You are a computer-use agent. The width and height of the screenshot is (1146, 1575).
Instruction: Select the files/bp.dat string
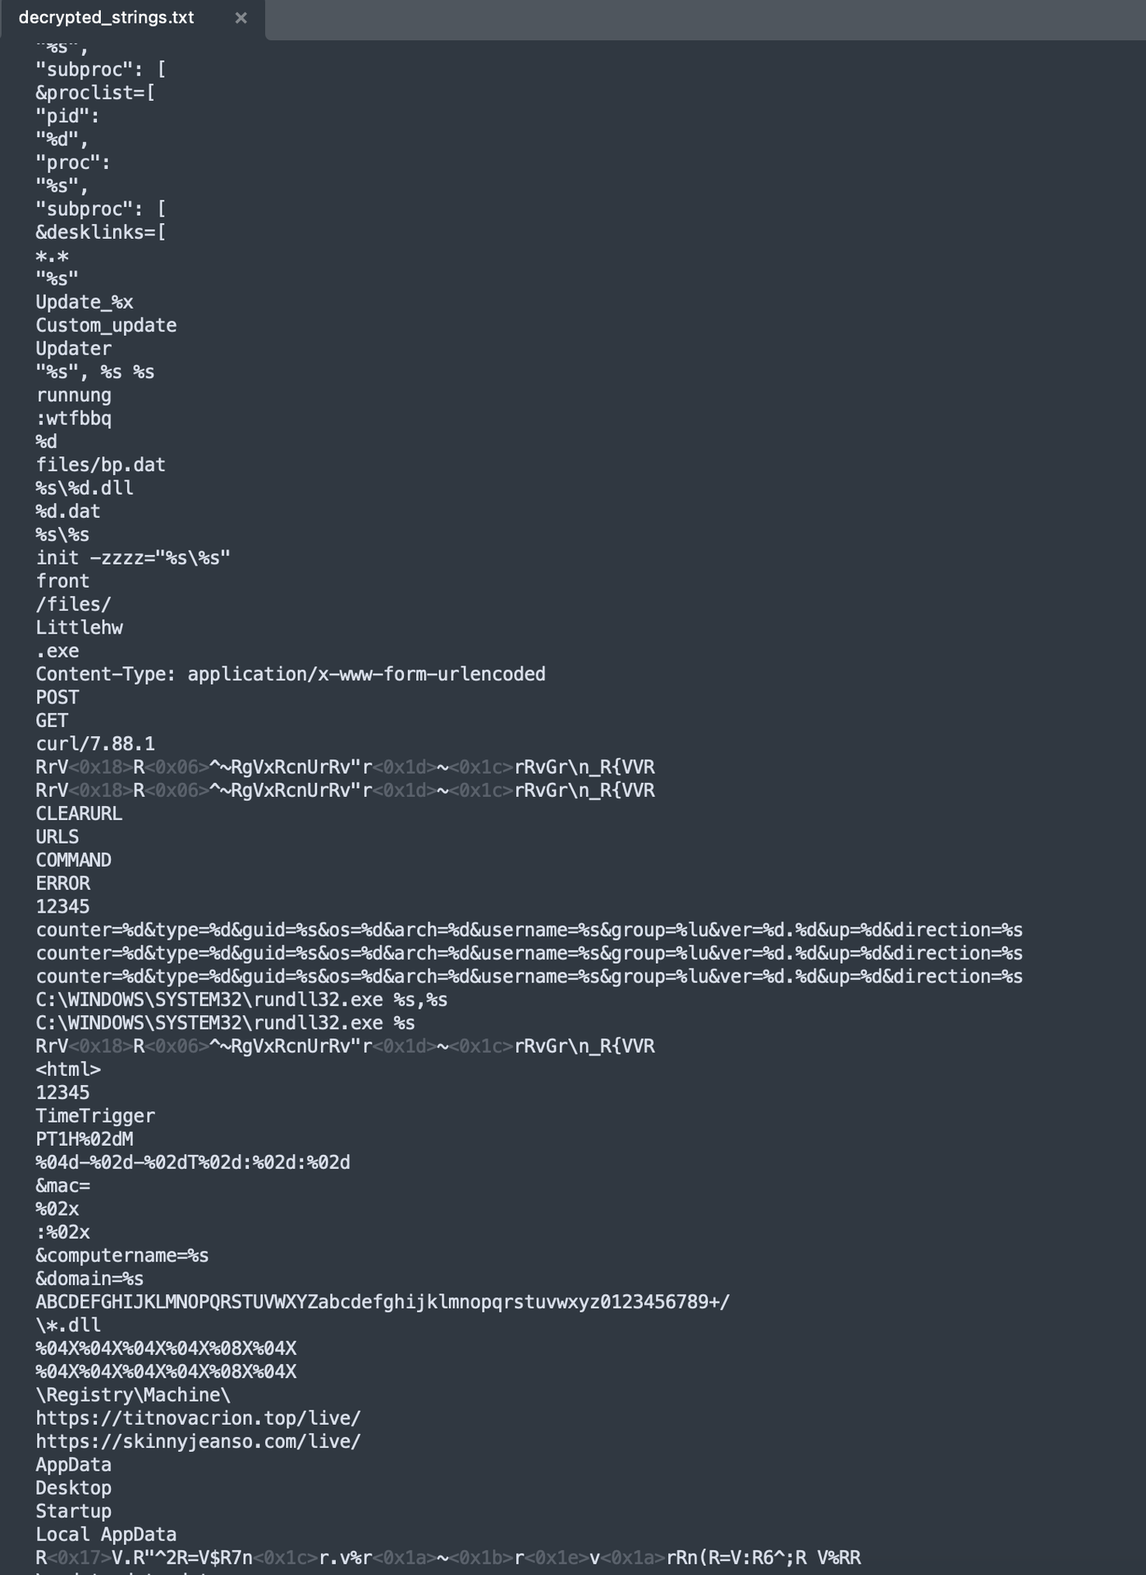tap(100, 465)
